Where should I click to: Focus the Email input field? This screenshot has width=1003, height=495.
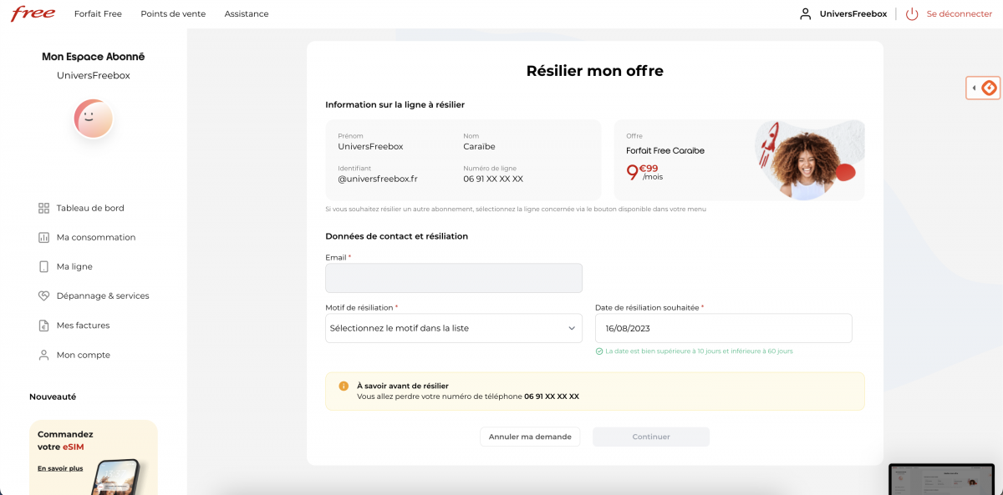click(453, 278)
